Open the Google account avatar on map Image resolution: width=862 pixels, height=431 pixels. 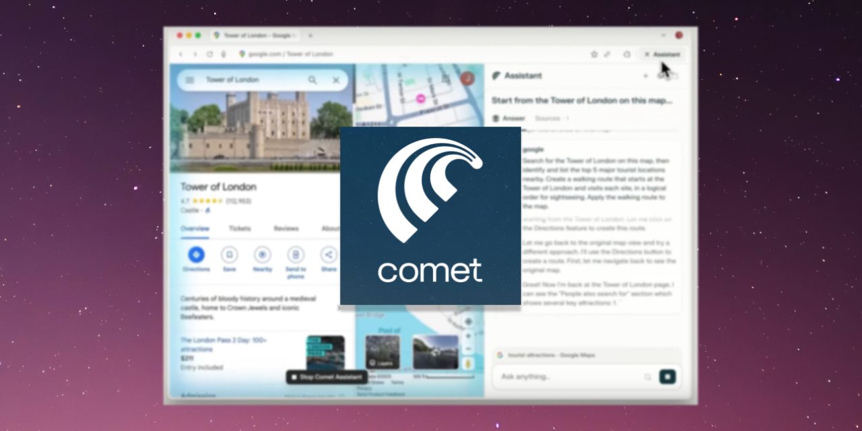(467, 78)
